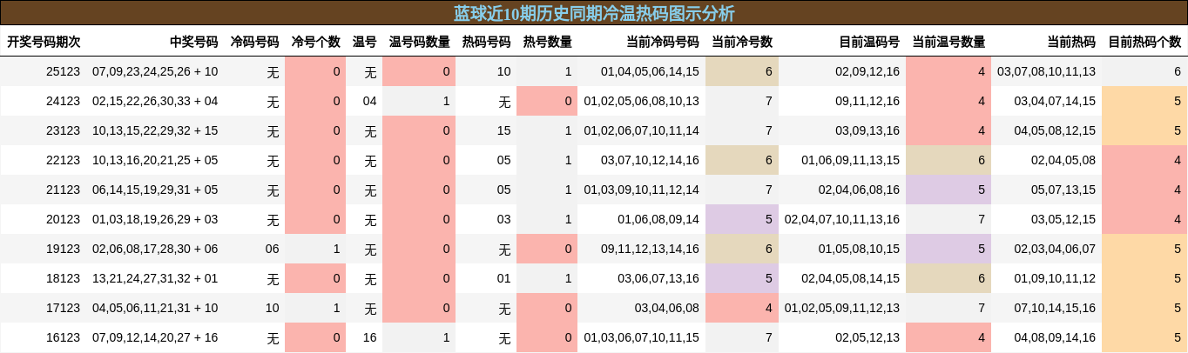Image resolution: width=1188 pixels, height=353 pixels.
Task: Select hot code 01 in row 18123
Action: [x=504, y=278]
